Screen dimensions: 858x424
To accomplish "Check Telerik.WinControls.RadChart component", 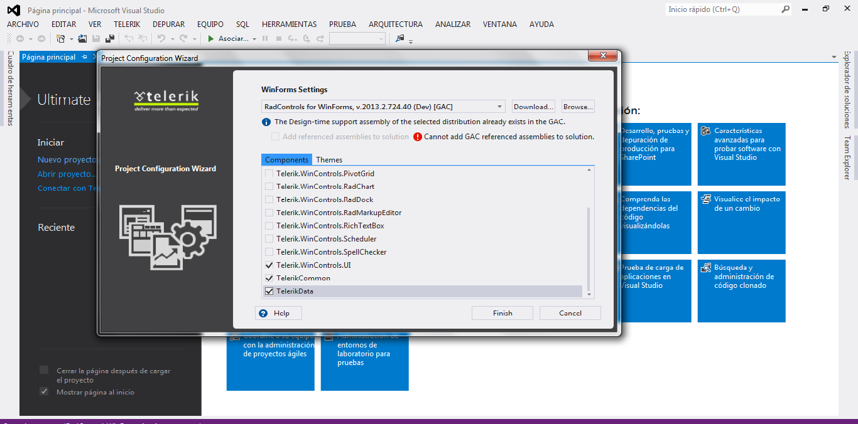I will tap(269, 187).
